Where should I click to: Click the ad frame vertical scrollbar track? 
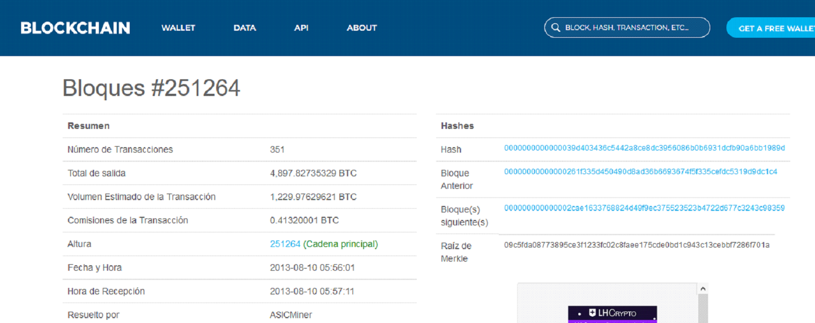point(703,310)
